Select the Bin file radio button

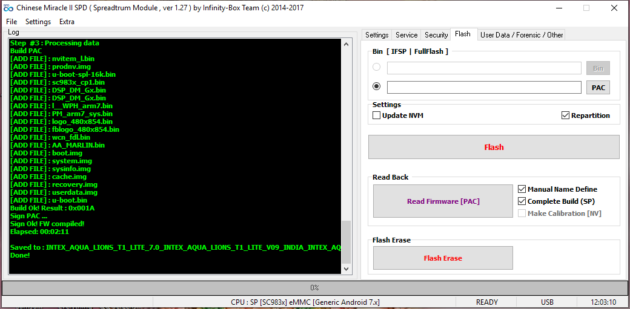(x=376, y=67)
